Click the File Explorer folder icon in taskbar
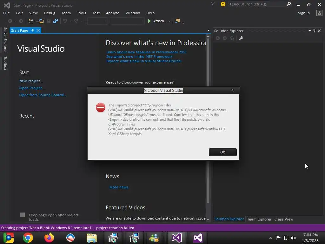Viewport: 325px width, 244px height. pos(92,238)
